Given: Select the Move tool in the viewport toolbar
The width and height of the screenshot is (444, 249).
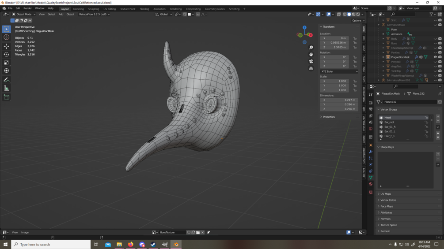Looking at the screenshot, I should pyautogui.click(x=6, y=46).
